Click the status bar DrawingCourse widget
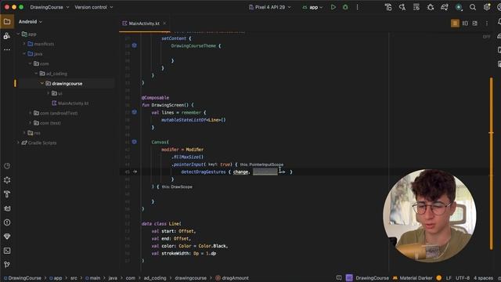Screen dimensions: 501x282 (x=367, y=278)
